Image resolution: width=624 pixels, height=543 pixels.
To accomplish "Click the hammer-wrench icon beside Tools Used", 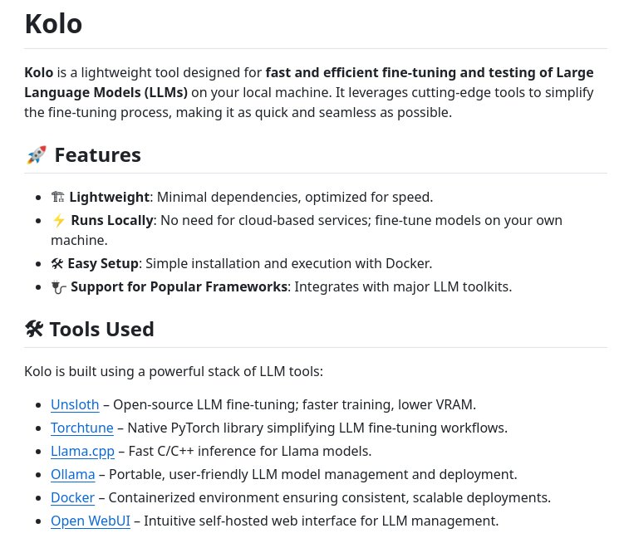I will pos(34,329).
